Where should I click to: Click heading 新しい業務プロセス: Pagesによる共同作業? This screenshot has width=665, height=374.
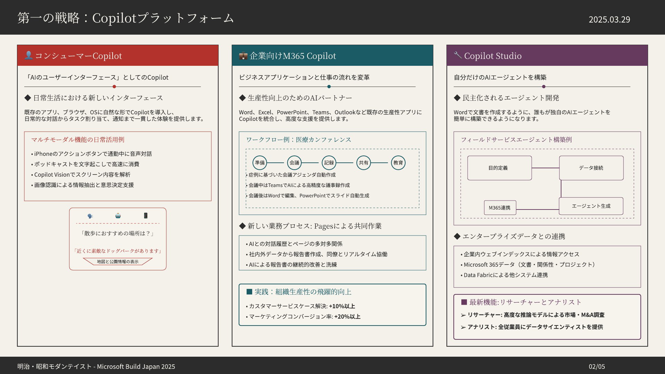pyautogui.click(x=310, y=226)
